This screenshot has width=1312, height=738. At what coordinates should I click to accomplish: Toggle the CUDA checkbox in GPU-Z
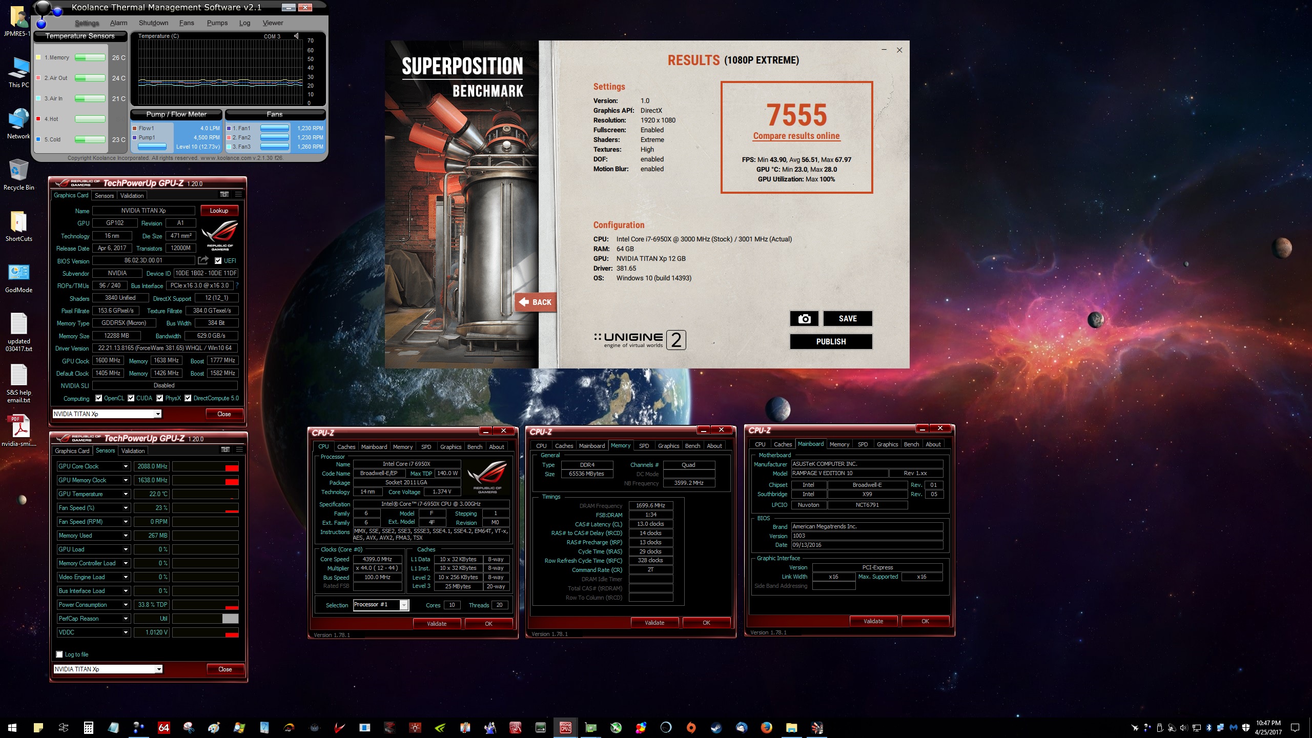click(x=131, y=398)
